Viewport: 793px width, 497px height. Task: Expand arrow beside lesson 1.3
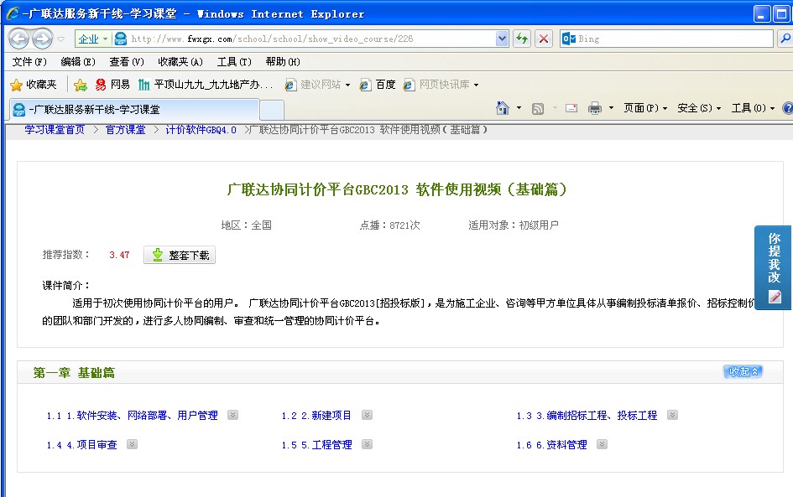tap(672, 415)
